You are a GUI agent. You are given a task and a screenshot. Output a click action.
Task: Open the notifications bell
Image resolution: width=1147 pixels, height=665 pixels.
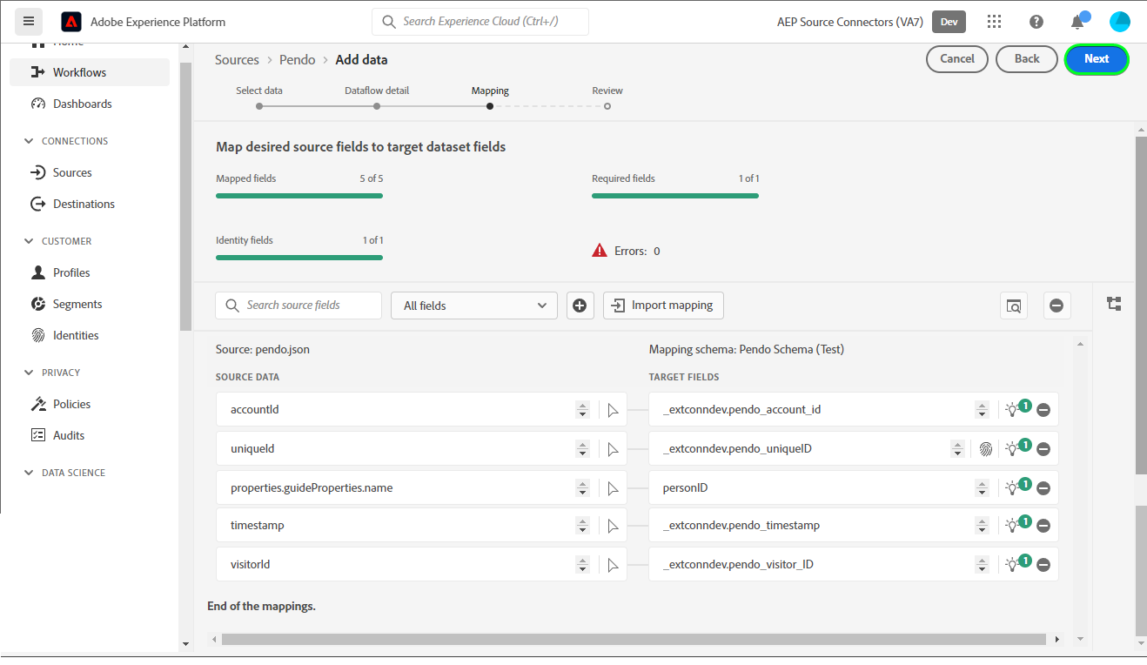coord(1078,22)
